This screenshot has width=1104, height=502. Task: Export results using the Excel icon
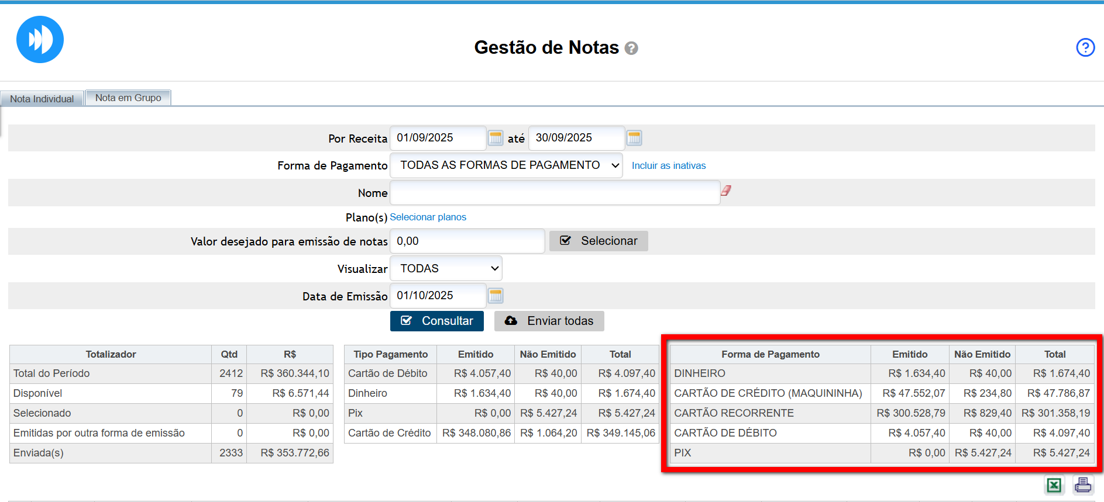(1054, 485)
